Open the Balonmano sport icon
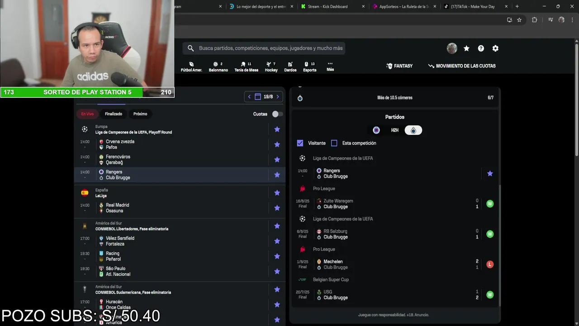579x326 pixels. (218, 67)
